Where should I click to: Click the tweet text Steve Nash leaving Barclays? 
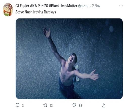tap(36, 12)
